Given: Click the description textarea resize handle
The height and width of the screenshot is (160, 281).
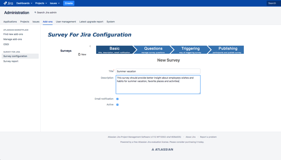Looking at the screenshot, I should (199, 93).
